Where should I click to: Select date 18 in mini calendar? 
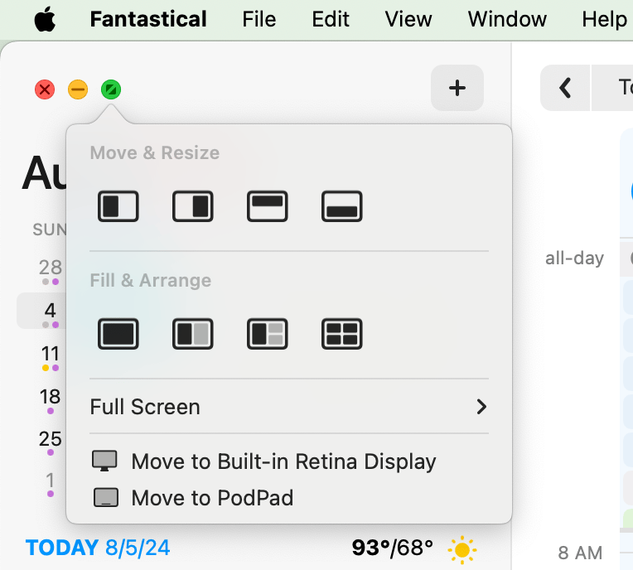click(50, 396)
